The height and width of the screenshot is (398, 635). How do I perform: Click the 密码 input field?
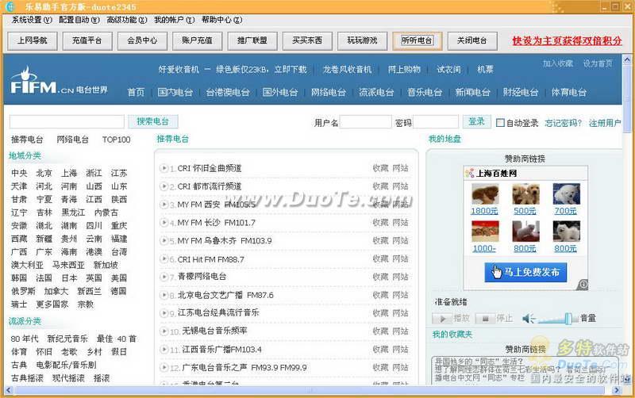tap(436, 122)
